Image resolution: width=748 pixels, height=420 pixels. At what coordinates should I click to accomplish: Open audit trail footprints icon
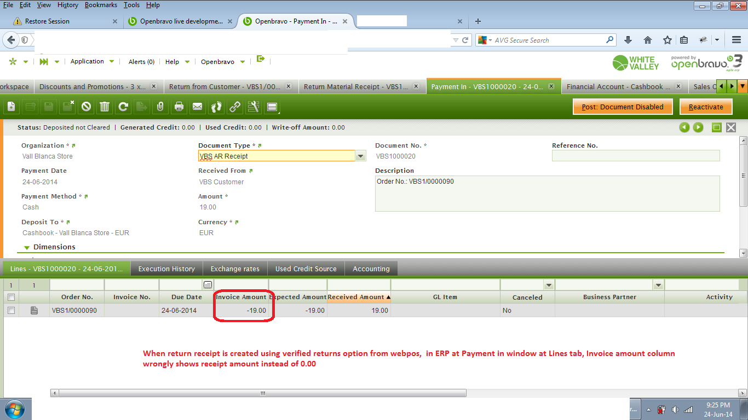pyautogui.click(x=216, y=107)
